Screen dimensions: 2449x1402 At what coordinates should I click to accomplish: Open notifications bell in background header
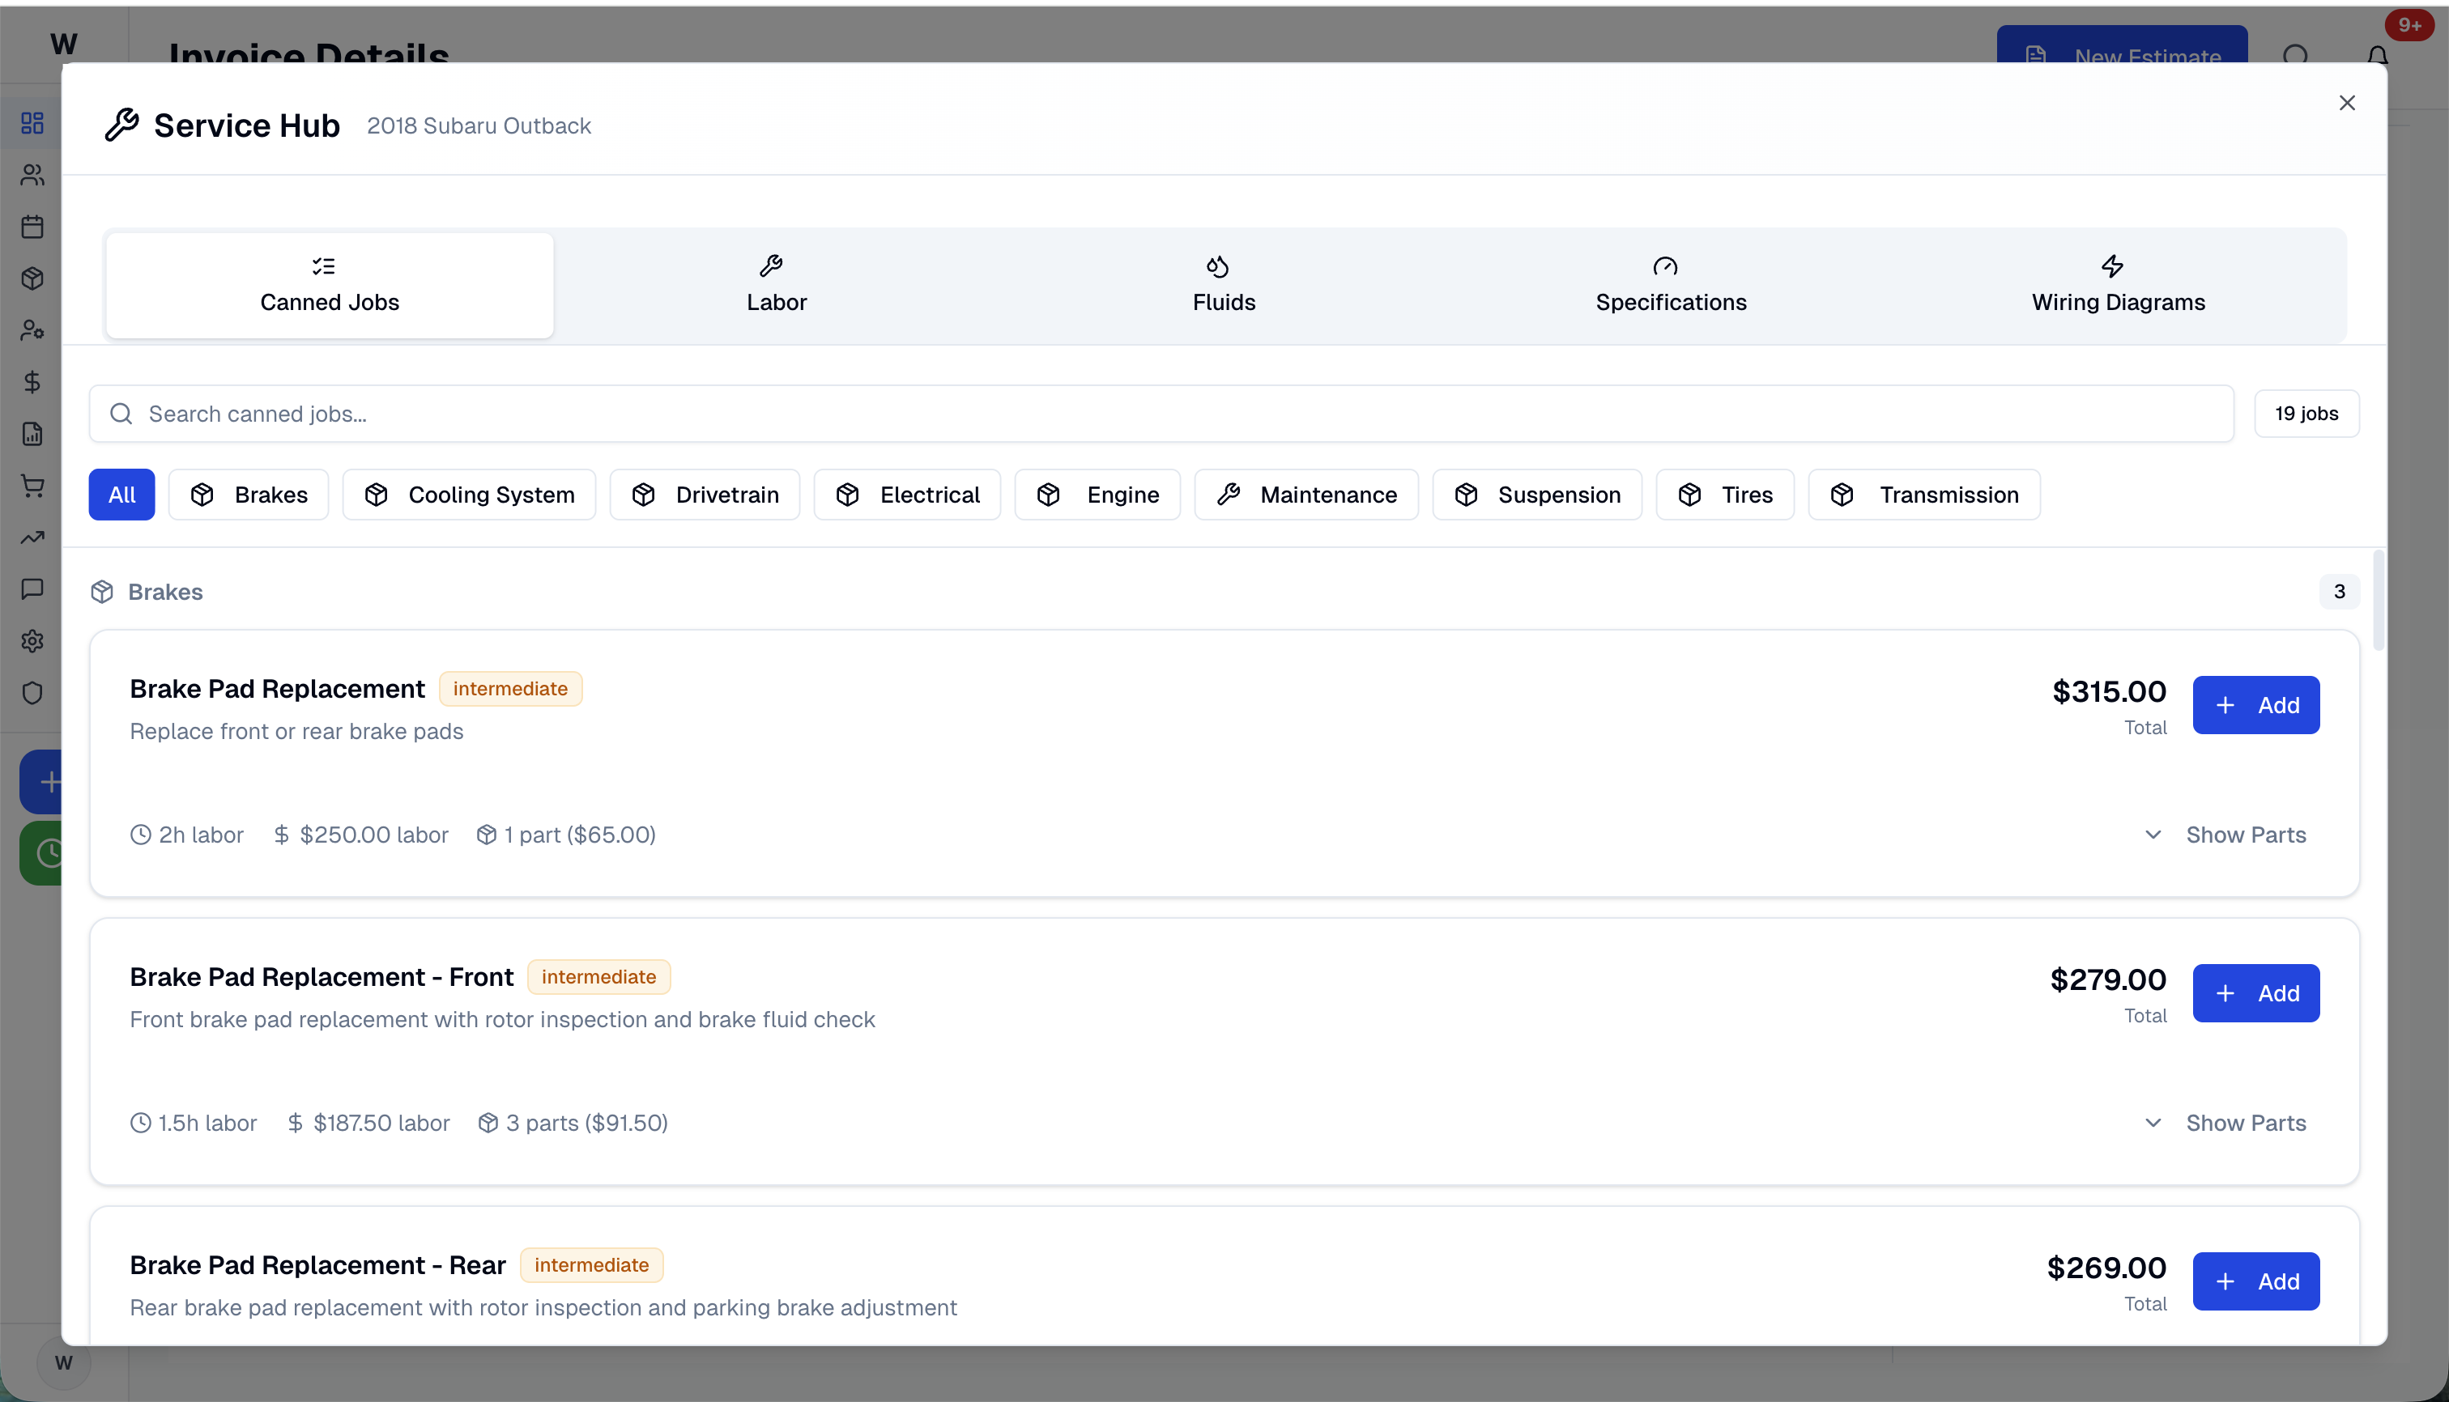point(2378,55)
